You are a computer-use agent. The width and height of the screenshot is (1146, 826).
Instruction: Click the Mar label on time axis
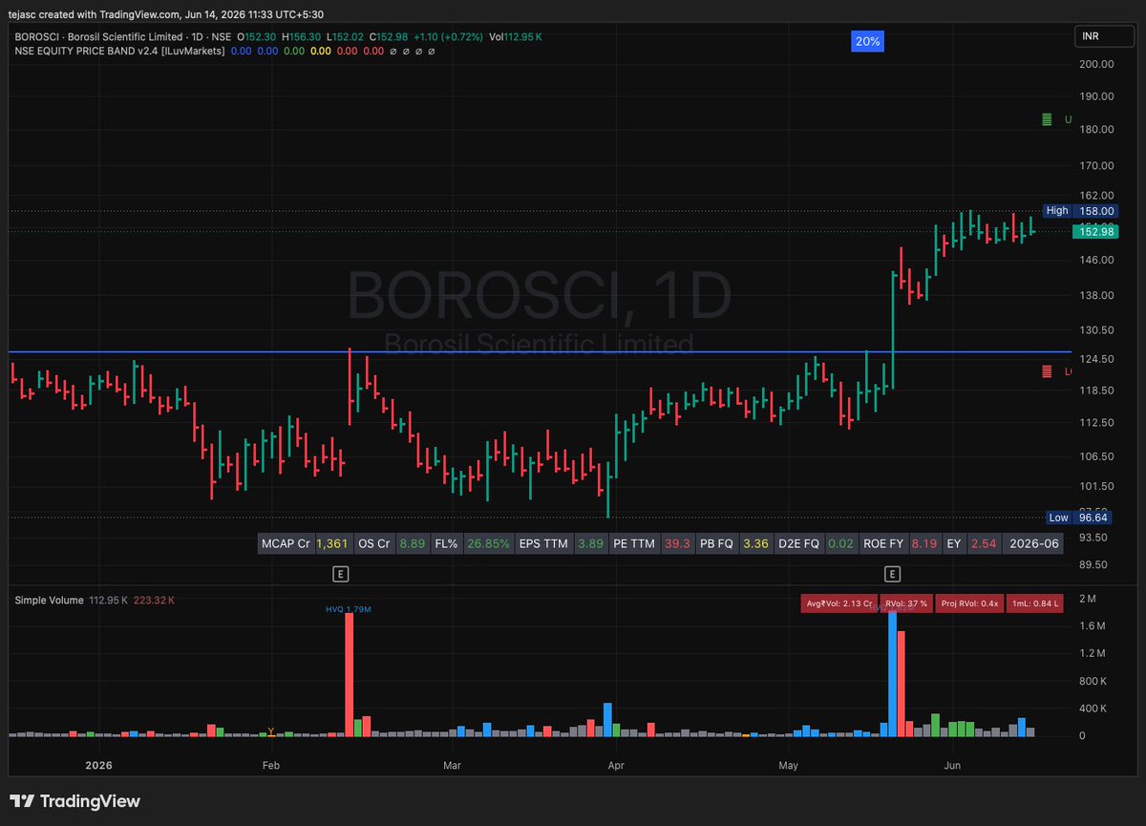click(452, 766)
